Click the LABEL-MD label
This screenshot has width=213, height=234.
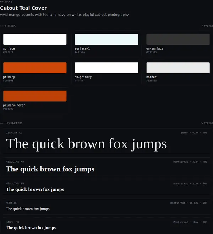(x=12, y=222)
